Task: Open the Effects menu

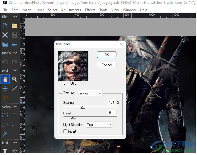Action: pos(90,10)
